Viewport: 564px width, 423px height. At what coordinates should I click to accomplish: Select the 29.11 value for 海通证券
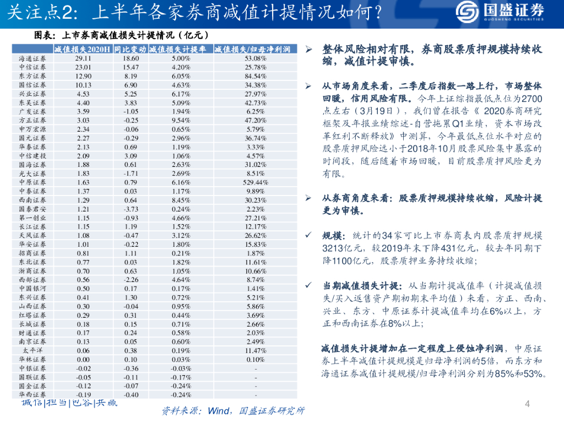click(x=83, y=58)
